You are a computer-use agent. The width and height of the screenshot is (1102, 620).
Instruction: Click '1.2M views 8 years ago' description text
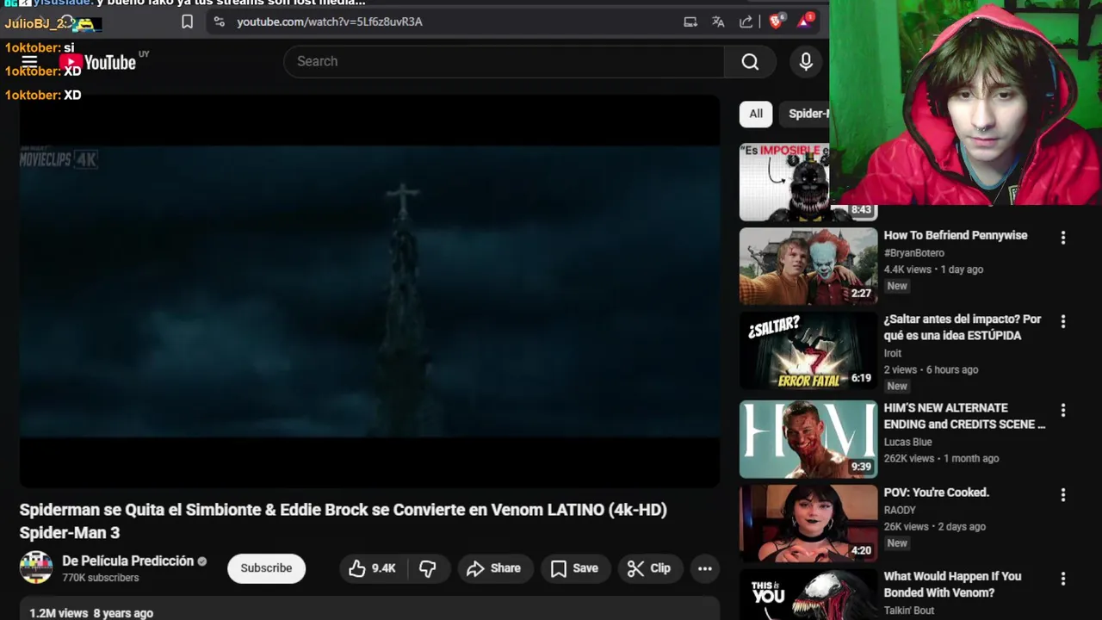coord(91,613)
